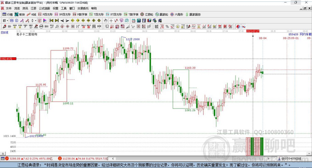This screenshot has height=168, width=312.
Task: Open the 帮助 menu
Action: pyautogui.click(x=94, y=8)
